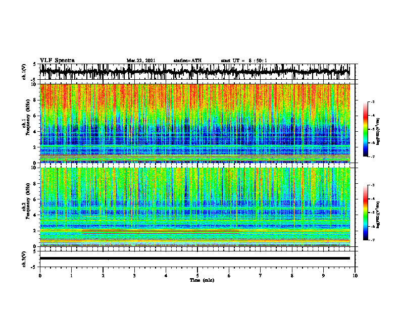Click the "-7" label on ch.2 colorbar
400x309 pixels.
click(x=372, y=240)
